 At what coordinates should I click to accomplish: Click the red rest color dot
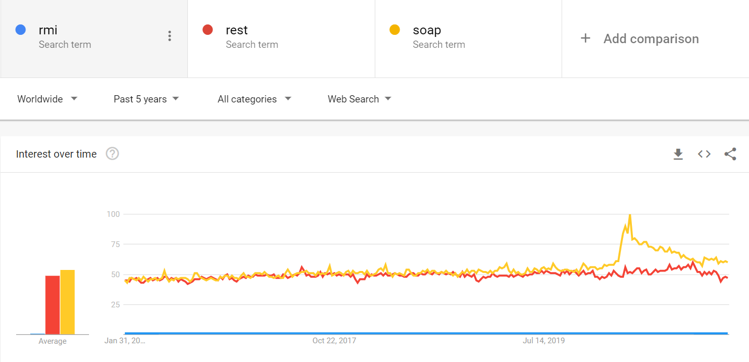(208, 30)
